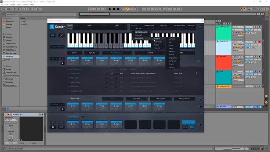
Task: Open Drums category in browser
Action: [8, 41]
